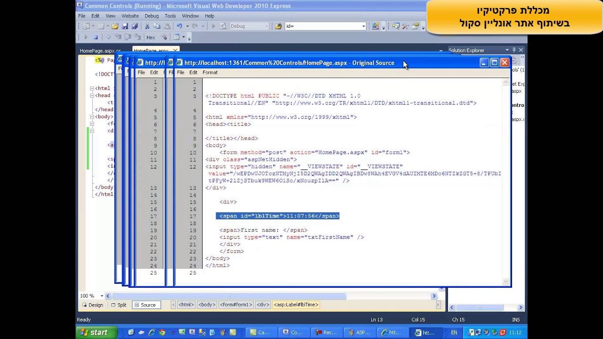603x339 pixels.
Task: Click the Chrome quick launch icon
Action: tap(162, 332)
